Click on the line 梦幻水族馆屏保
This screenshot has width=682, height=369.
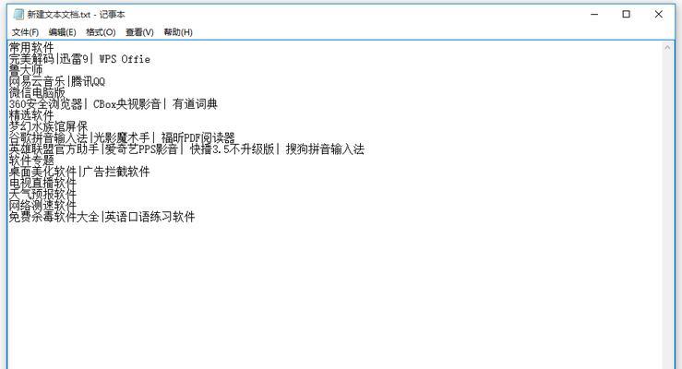[48, 126]
